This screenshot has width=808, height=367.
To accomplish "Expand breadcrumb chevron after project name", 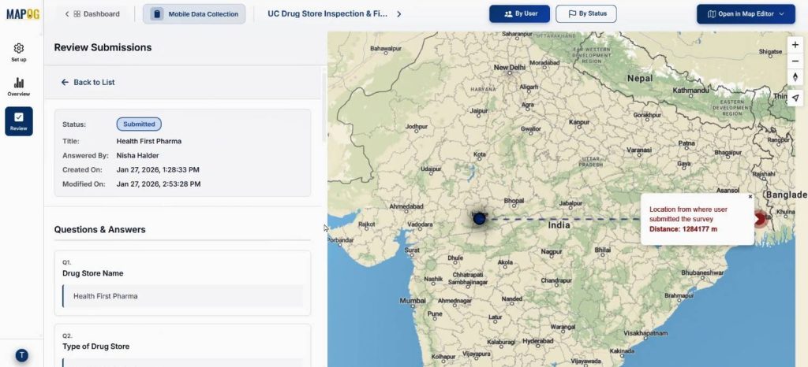I will (398, 14).
